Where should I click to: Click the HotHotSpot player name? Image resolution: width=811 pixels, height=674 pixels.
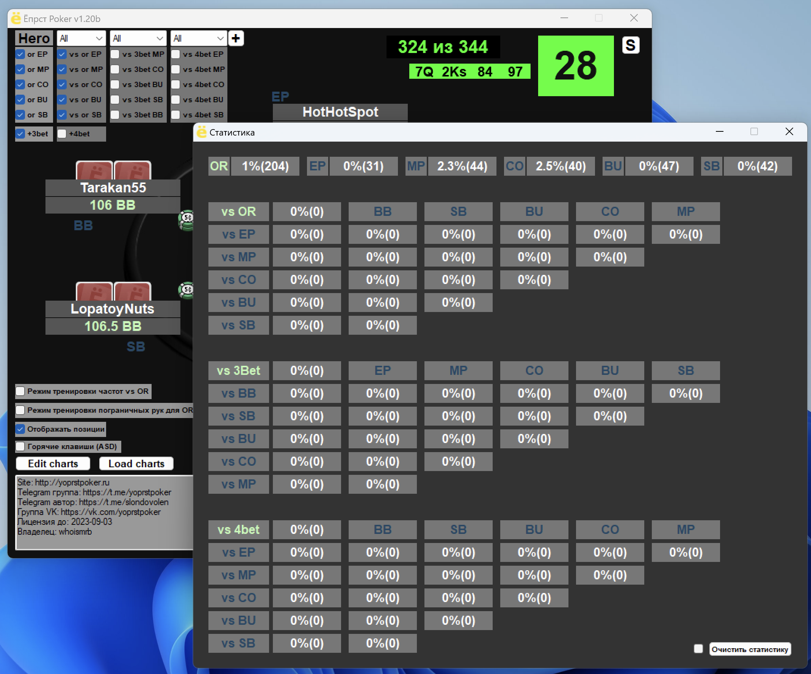[340, 112]
